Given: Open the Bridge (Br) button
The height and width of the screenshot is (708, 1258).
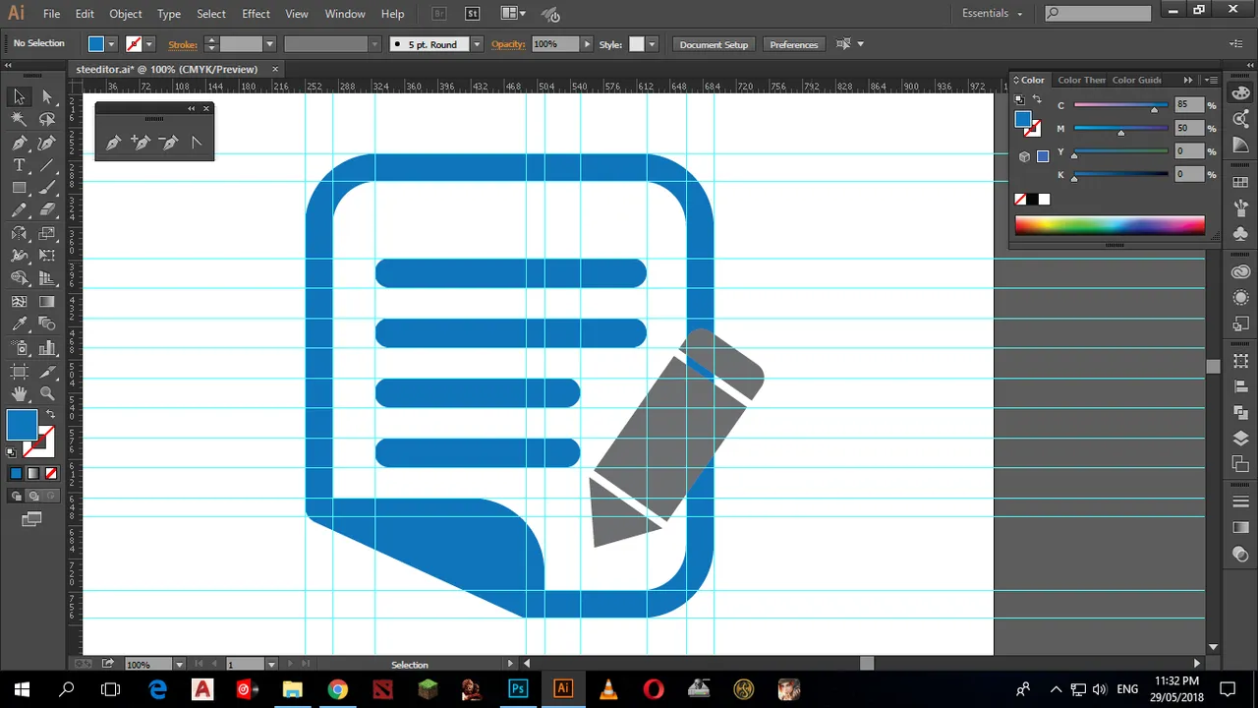Looking at the screenshot, I should click(439, 14).
